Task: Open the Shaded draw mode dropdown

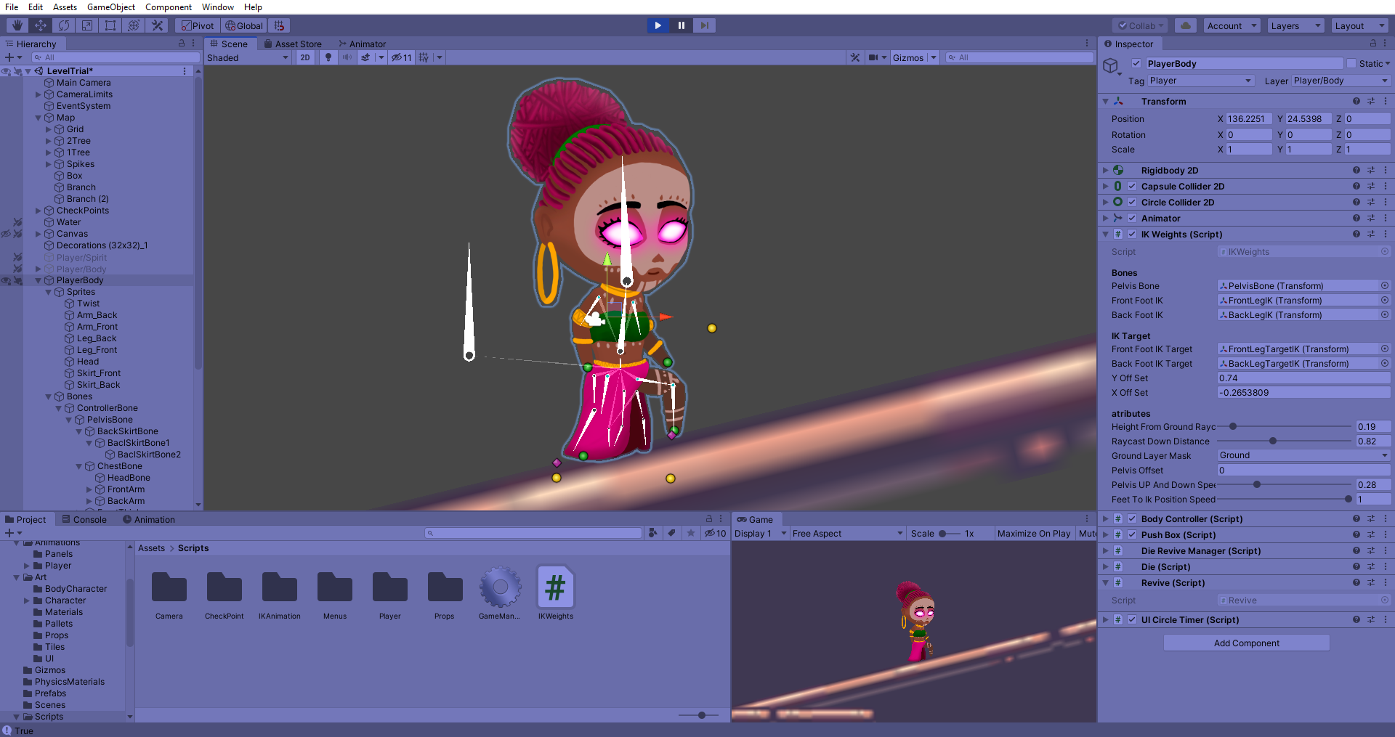Action: [x=248, y=57]
